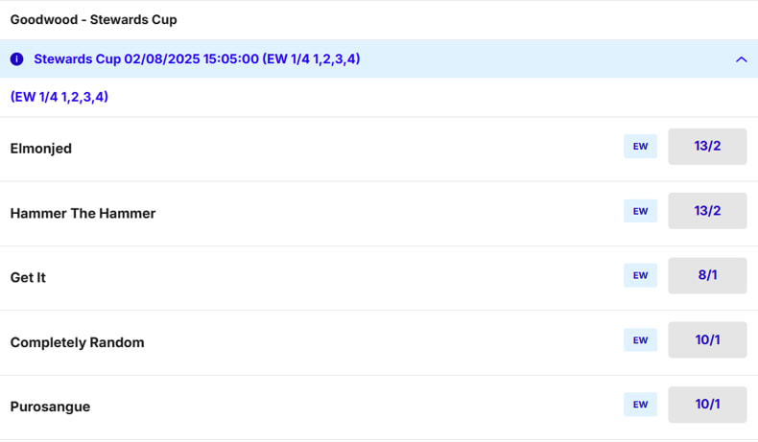
Task: Select the Get It runner name
Action: point(28,277)
